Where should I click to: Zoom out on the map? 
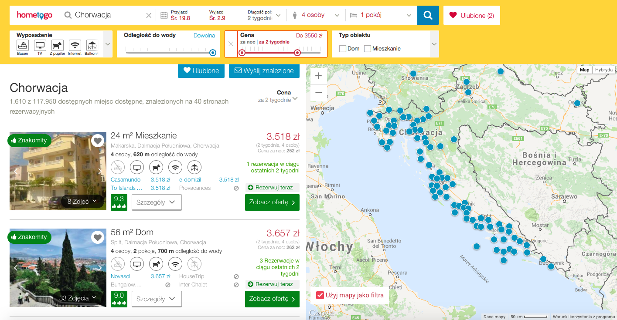(318, 92)
